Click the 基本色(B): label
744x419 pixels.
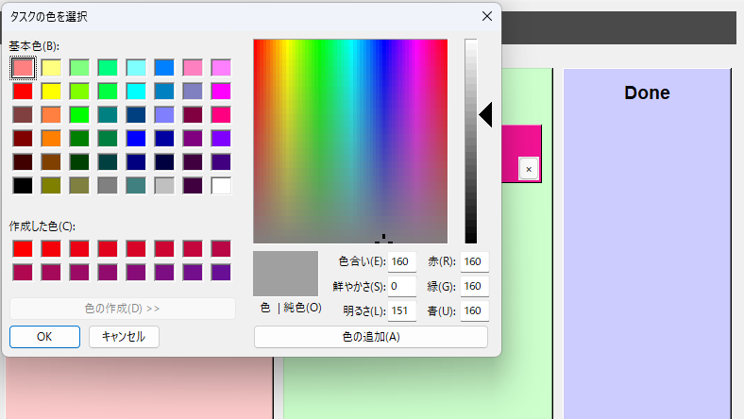[34, 46]
